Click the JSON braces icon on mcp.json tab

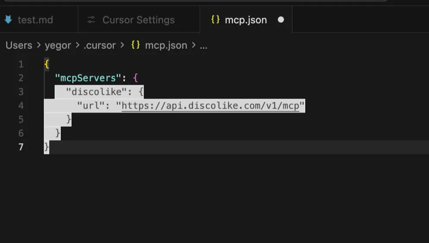pyautogui.click(x=215, y=19)
